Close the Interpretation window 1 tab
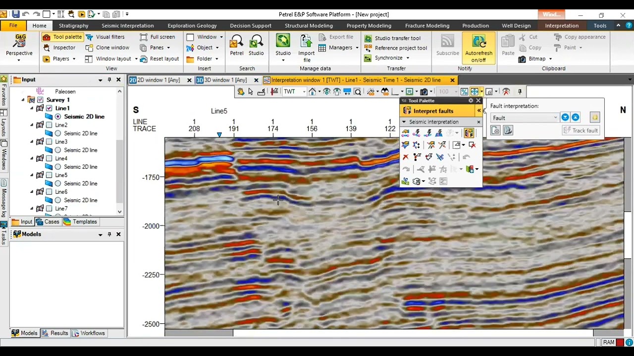This screenshot has width=634, height=356. click(x=452, y=80)
